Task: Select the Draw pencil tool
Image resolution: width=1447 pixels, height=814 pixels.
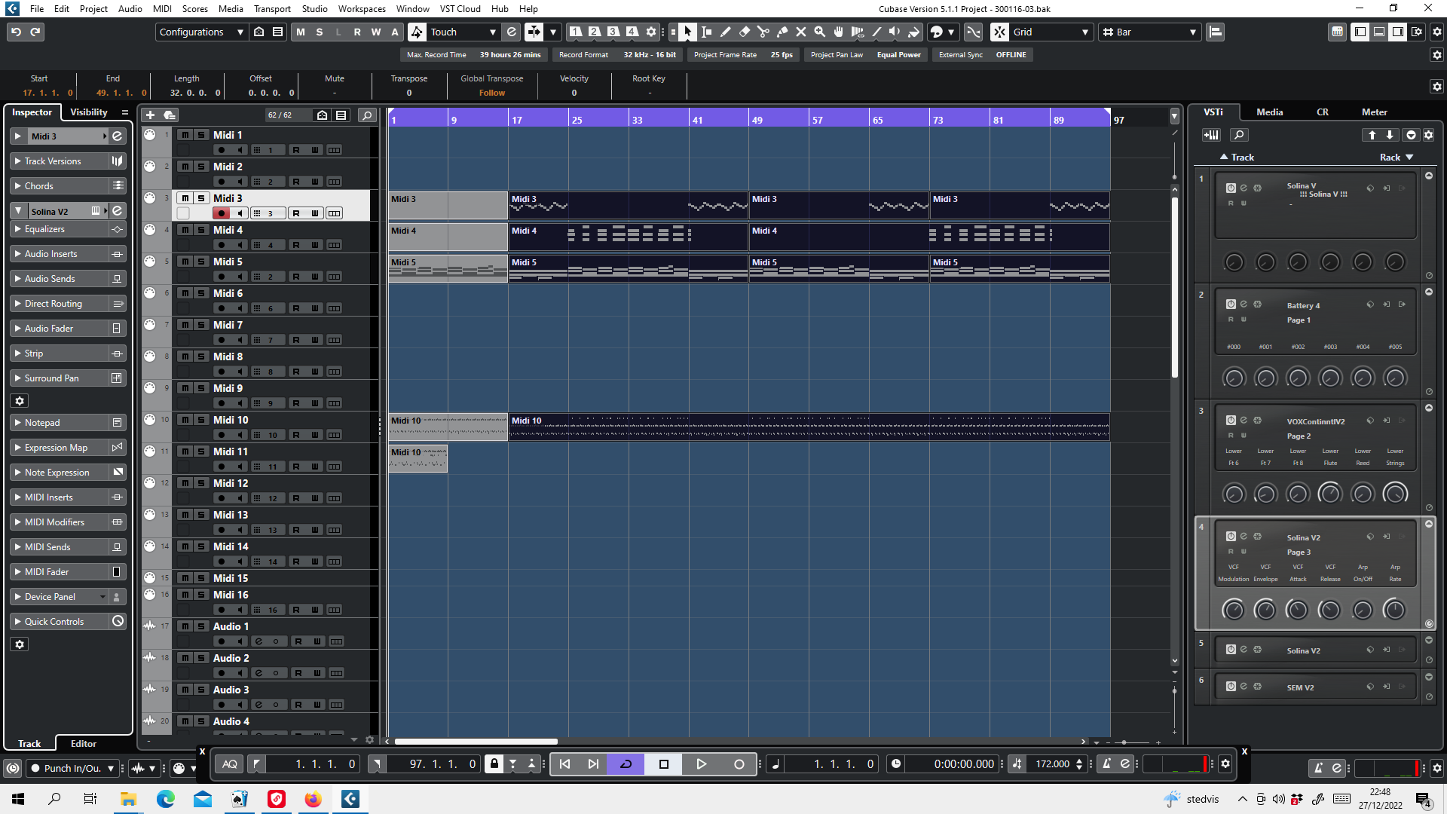Action: [725, 32]
